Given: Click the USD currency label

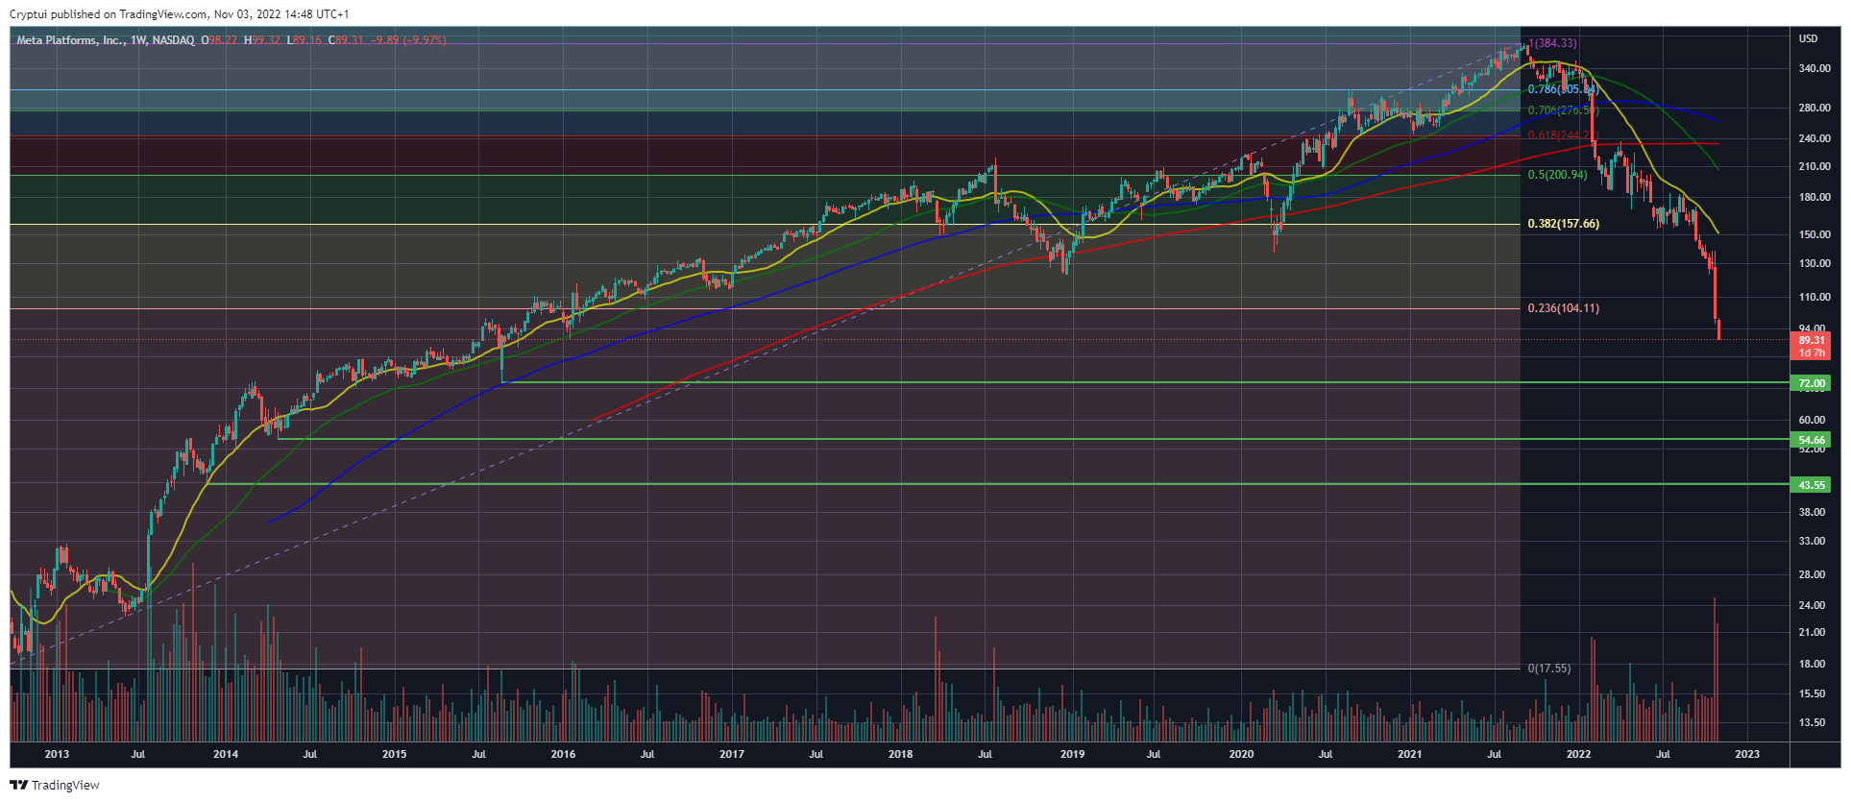Looking at the screenshot, I should pyautogui.click(x=1808, y=39).
